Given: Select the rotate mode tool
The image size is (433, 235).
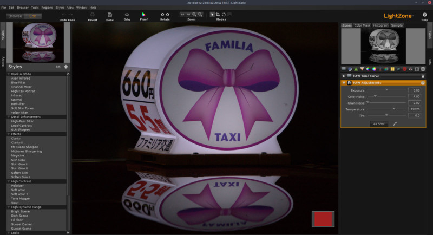Looking at the screenshot, I should [x=224, y=15].
